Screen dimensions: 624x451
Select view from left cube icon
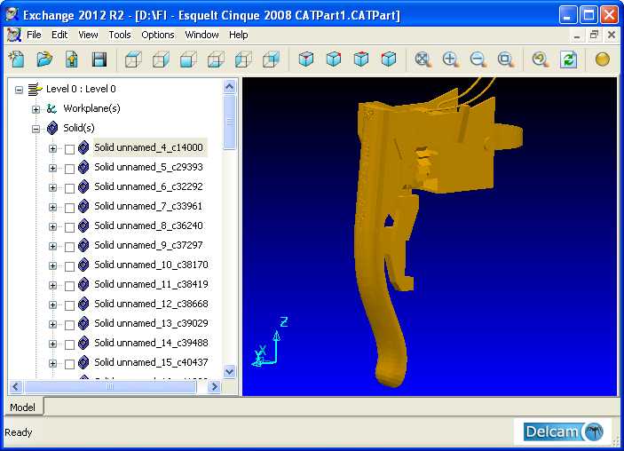pyautogui.click(x=243, y=59)
